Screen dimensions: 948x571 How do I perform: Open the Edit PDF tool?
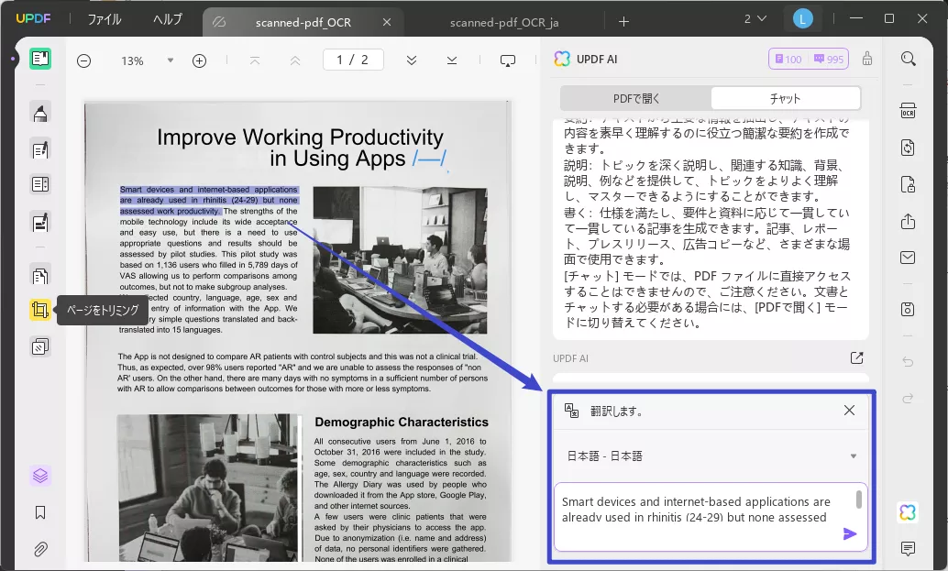click(x=40, y=149)
